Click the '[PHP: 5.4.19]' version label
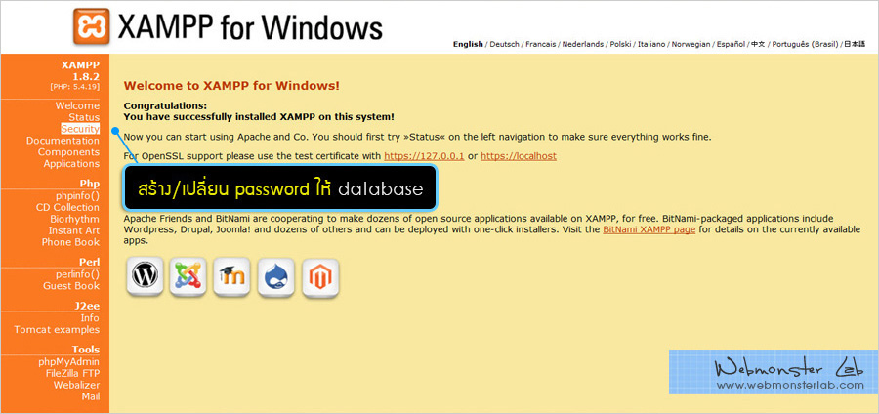 pos(74,87)
